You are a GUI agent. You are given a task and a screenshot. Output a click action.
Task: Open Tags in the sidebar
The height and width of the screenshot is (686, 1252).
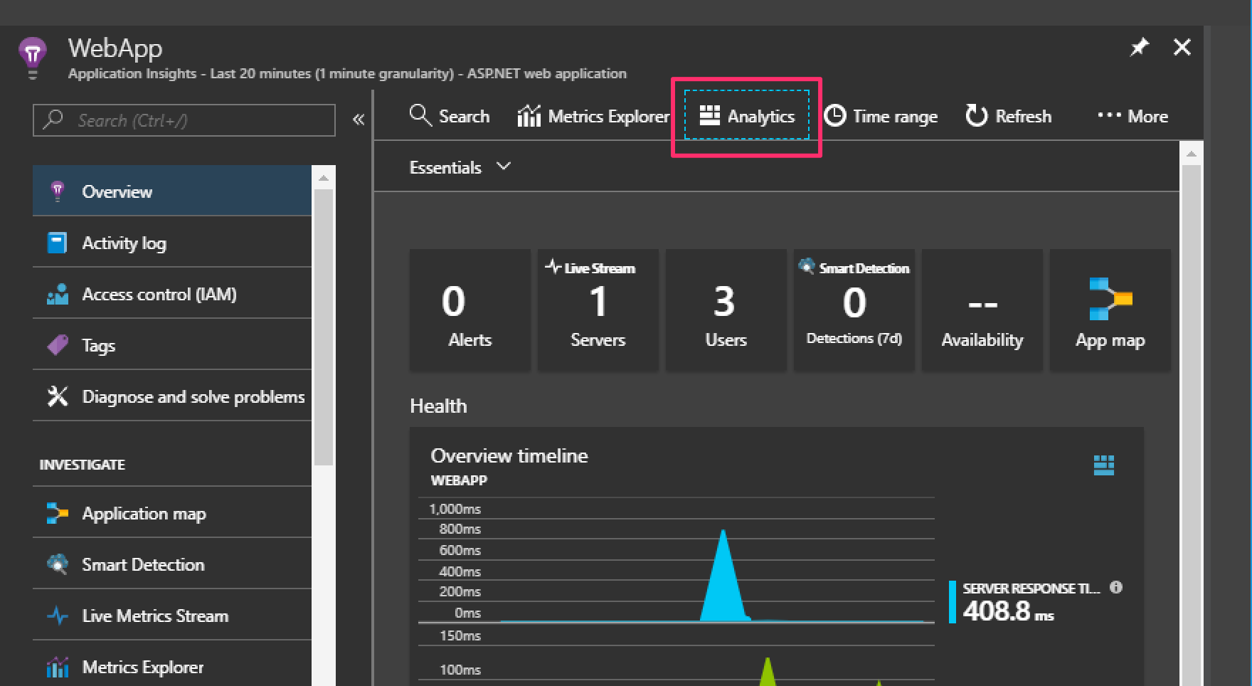pos(172,344)
